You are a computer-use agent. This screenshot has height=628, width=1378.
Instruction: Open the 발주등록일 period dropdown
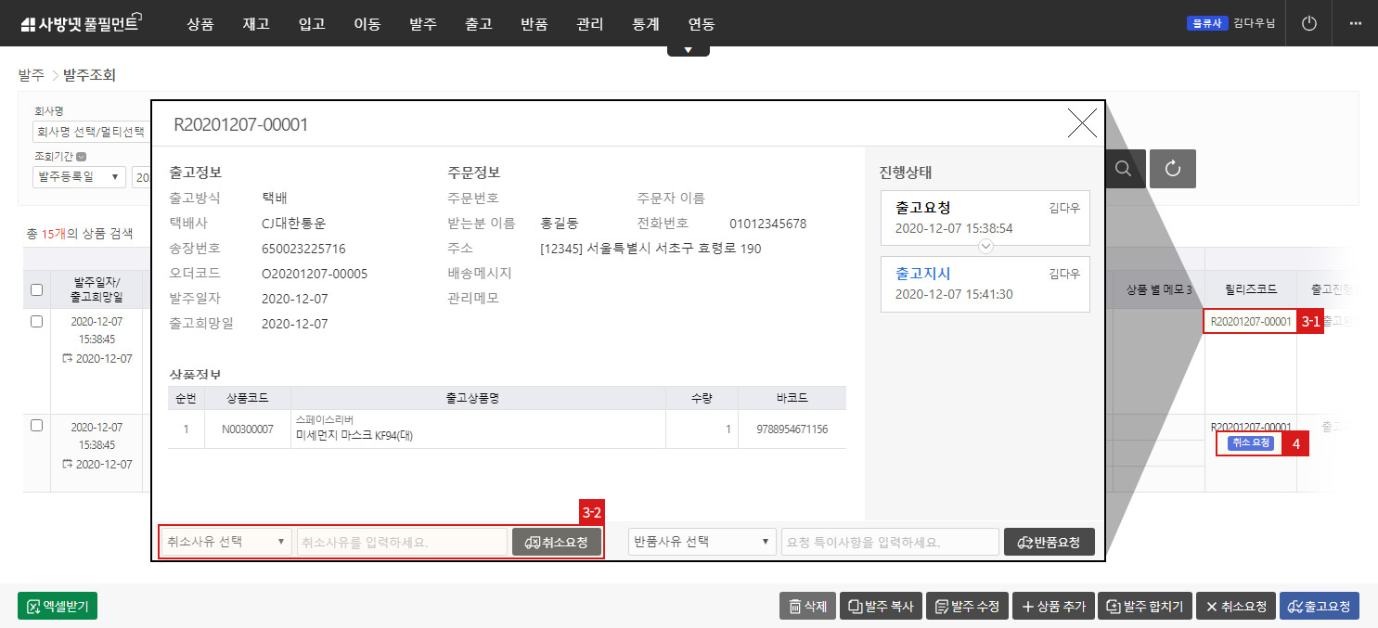coord(80,177)
